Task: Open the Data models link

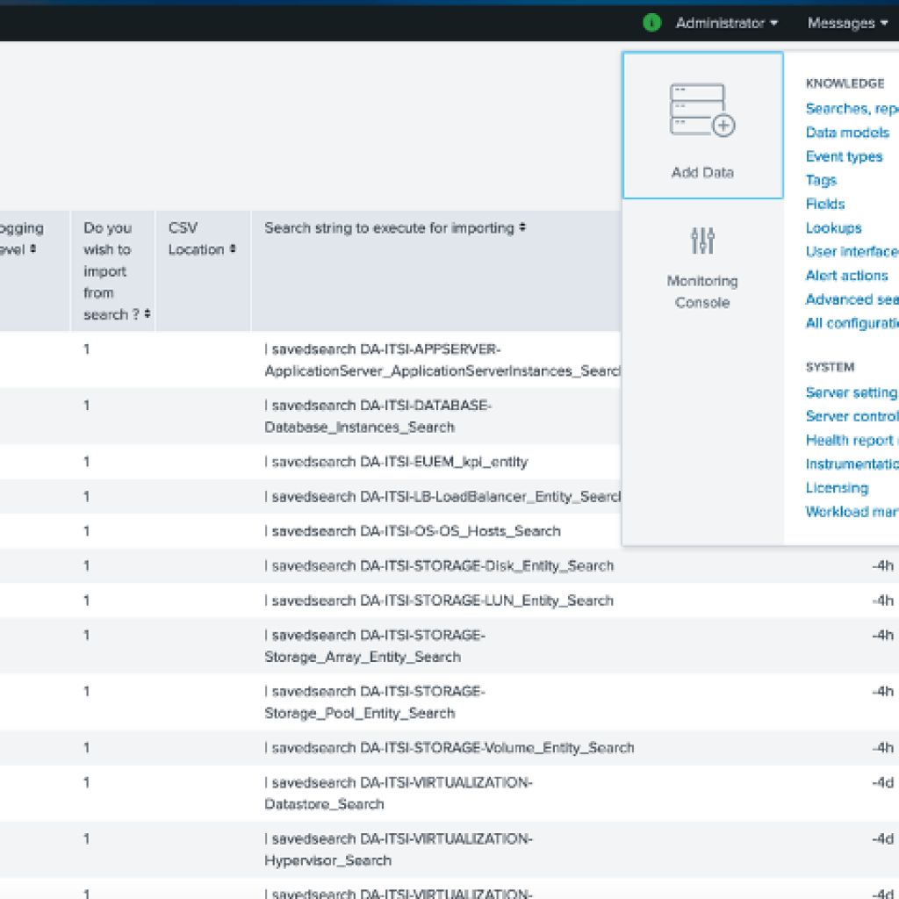Action: 847,133
